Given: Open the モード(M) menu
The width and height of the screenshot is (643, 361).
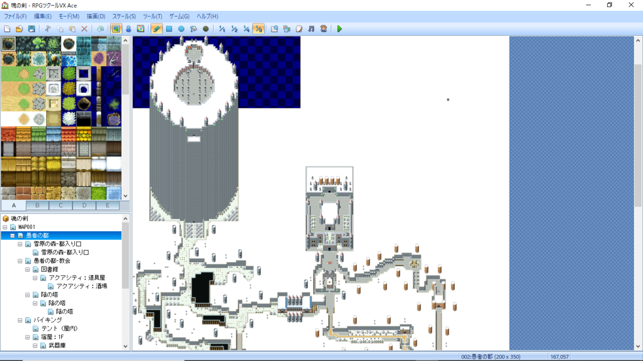Looking at the screenshot, I should [x=69, y=17].
